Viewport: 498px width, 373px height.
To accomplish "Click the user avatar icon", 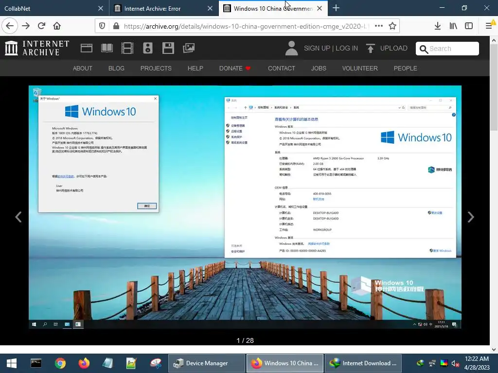I will [x=292, y=48].
